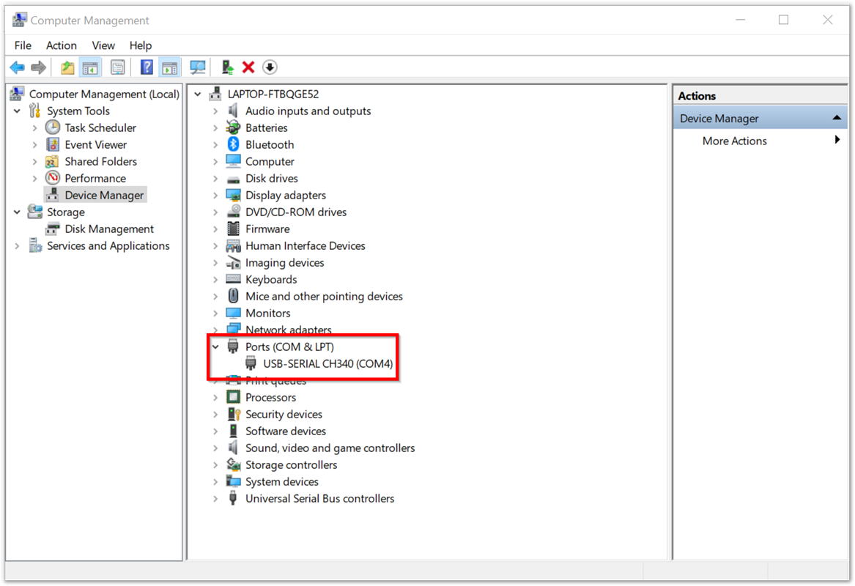Click the USB-SERIAL CH340 port icon
The height and width of the screenshot is (586, 855).
(x=251, y=363)
